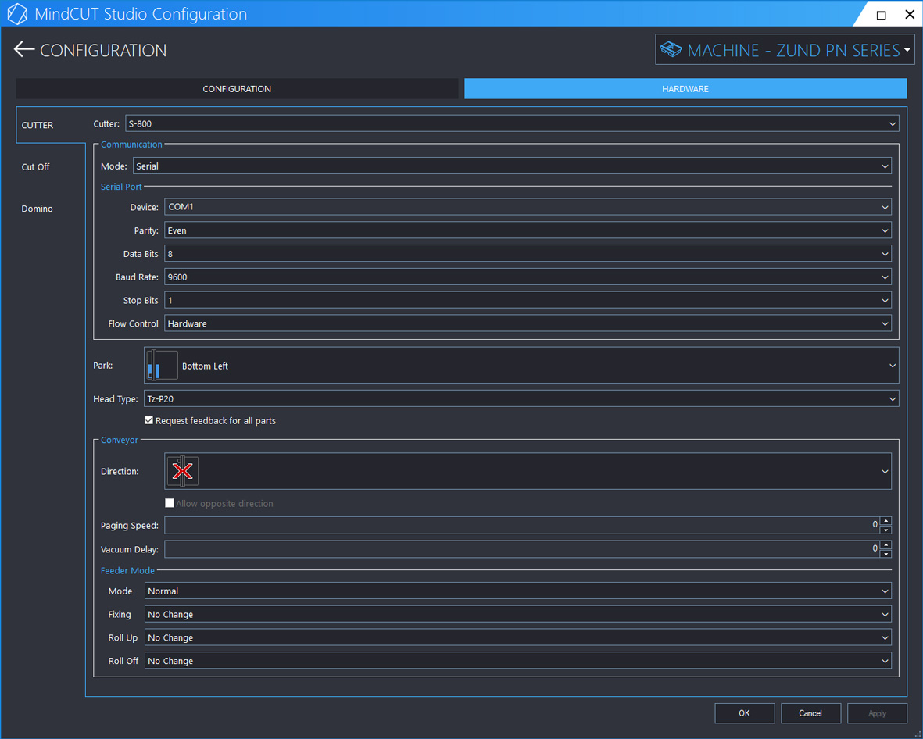The height and width of the screenshot is (739, 923).
Task: Click the machine icon in the Zund selector
Action: click(x=671, y=49)
